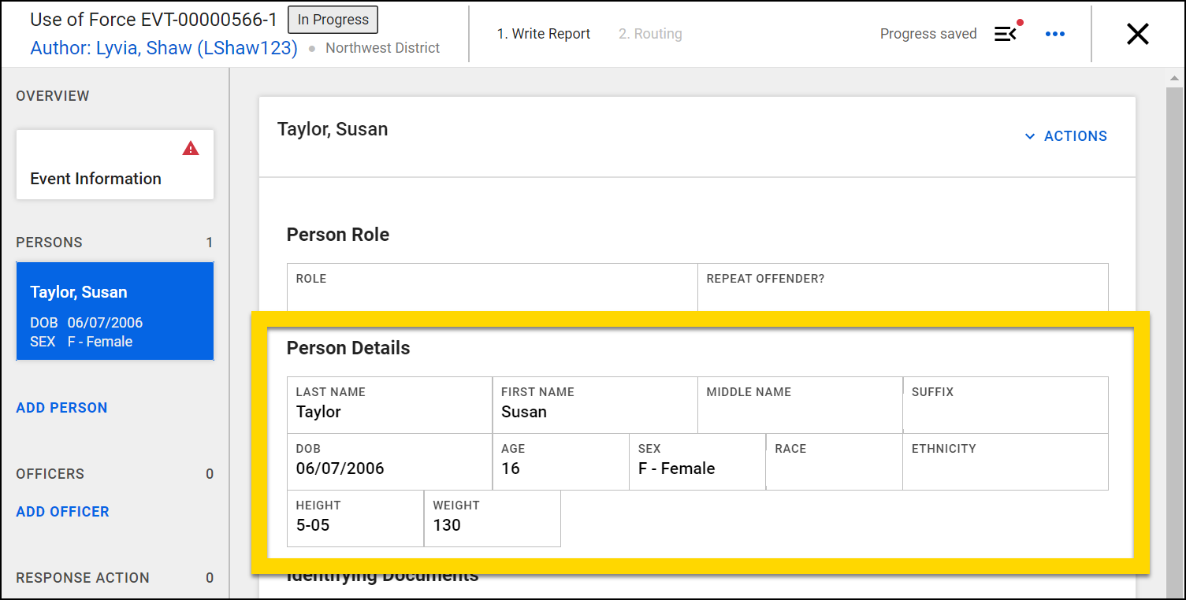
Task: Close the report with the X icon
Action: tap(1137, 34)
